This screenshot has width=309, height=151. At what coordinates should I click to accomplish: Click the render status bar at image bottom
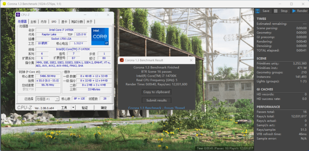225,148
